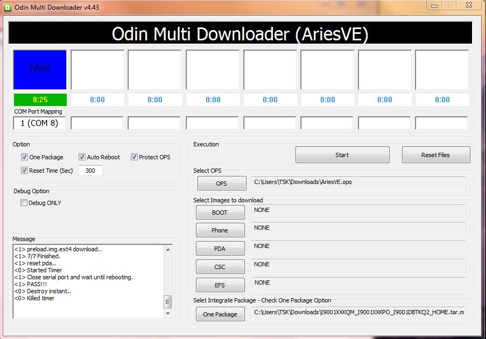Open the OPS file selector button
The height and width of the screenshot is (339, 486).
(222, 183)
